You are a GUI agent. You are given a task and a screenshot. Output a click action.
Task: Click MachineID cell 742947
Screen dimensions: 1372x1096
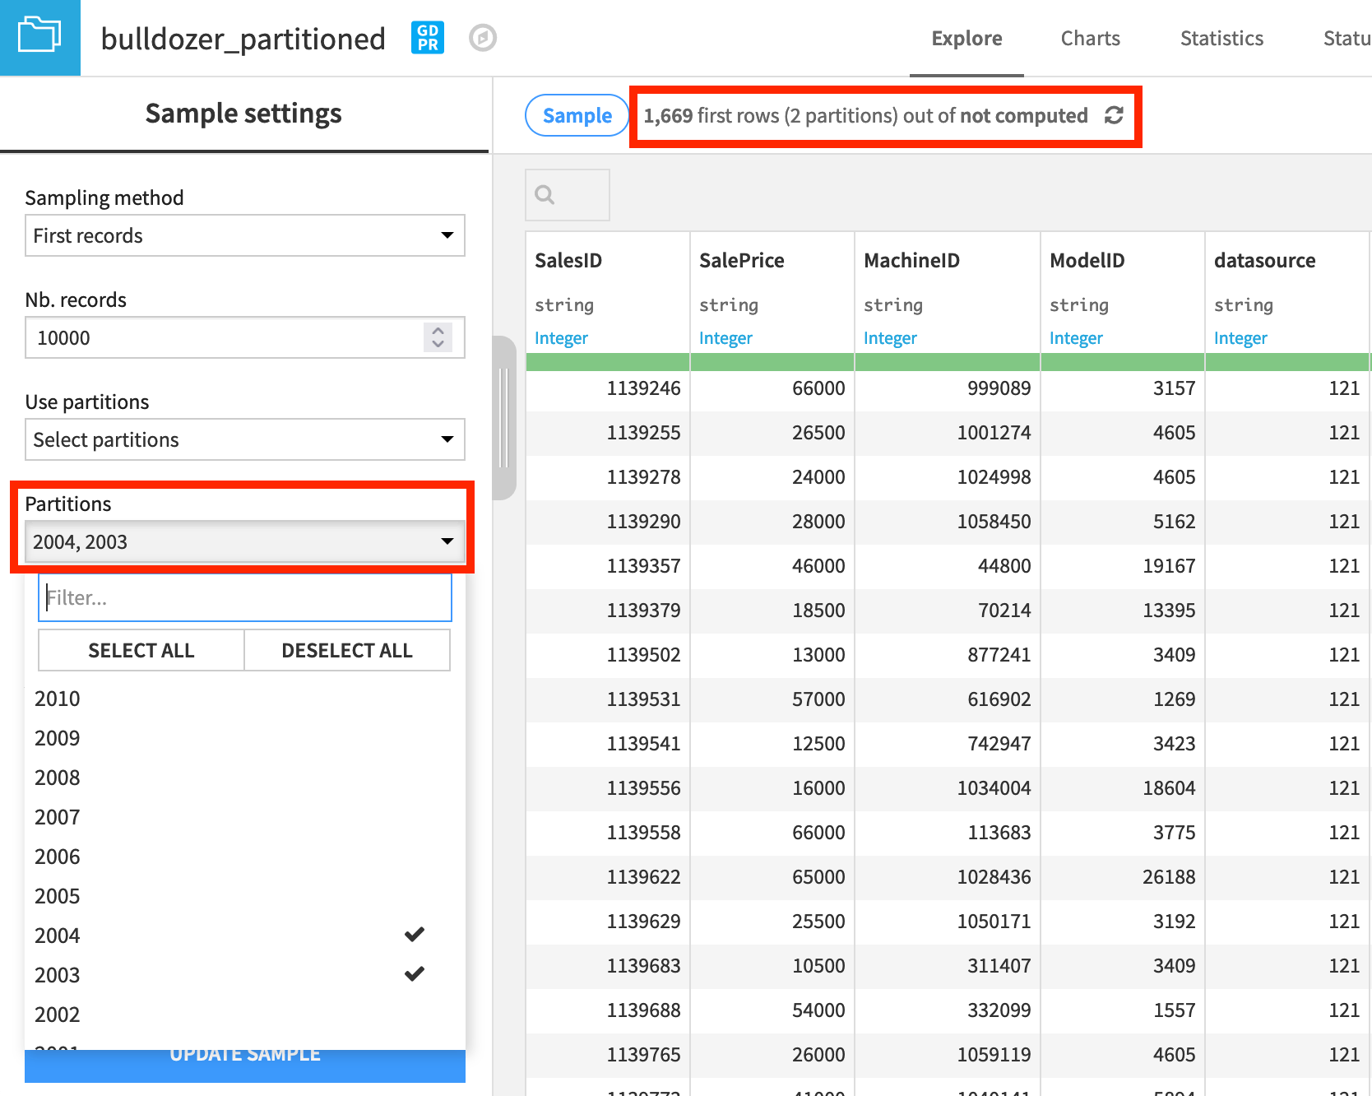(948, 744)
